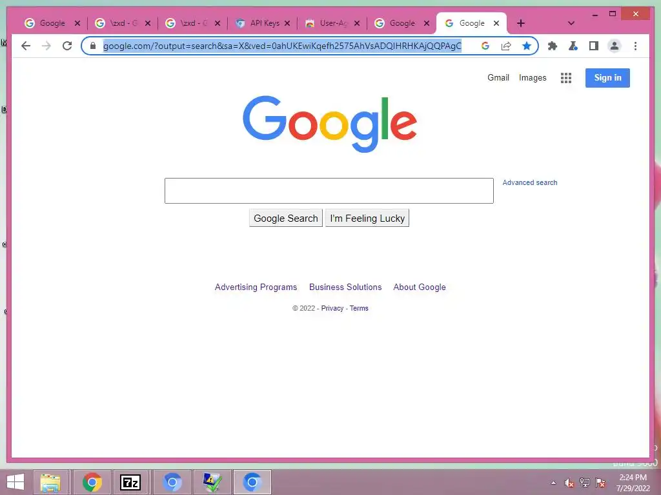
Task: Open Advanced search link
Action: click(529, 182)
